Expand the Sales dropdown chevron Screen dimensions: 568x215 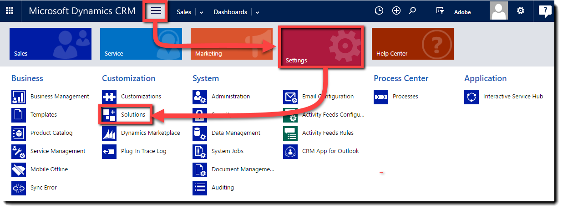click(x=202, y=12)
